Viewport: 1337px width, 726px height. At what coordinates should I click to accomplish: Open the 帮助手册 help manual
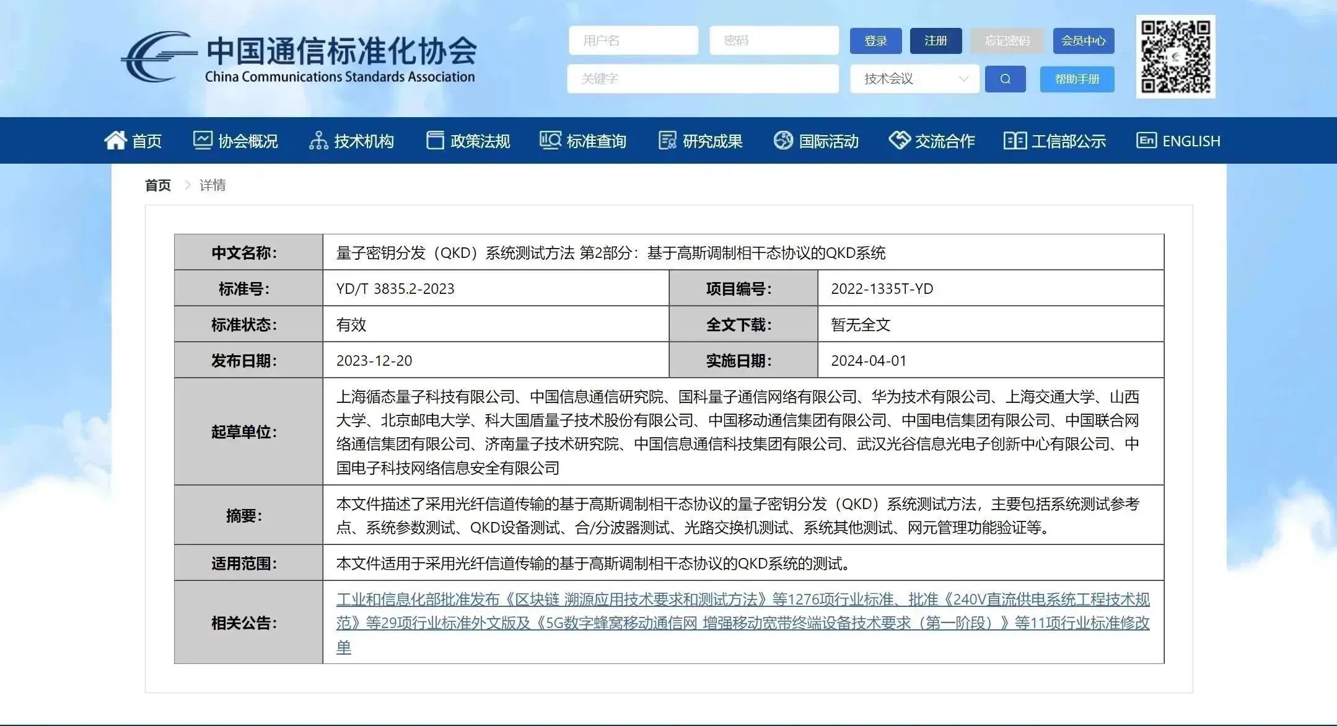coord(1077,79)
